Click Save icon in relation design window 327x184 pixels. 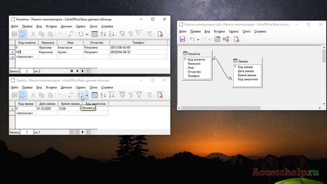coord(182,39)
